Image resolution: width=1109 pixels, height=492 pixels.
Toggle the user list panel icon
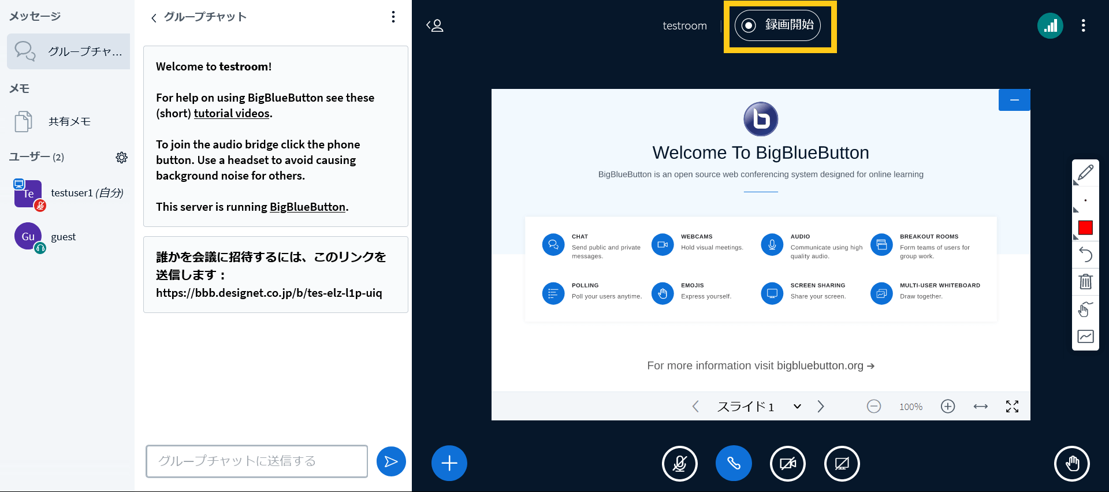click(x=435, y=25)
